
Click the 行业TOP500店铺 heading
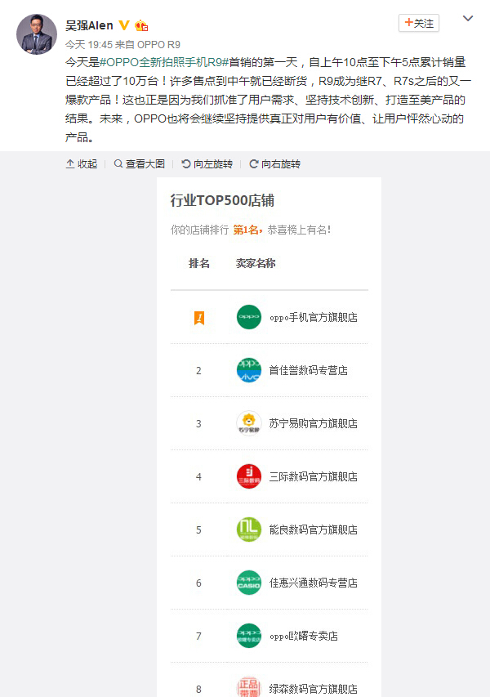222,200
